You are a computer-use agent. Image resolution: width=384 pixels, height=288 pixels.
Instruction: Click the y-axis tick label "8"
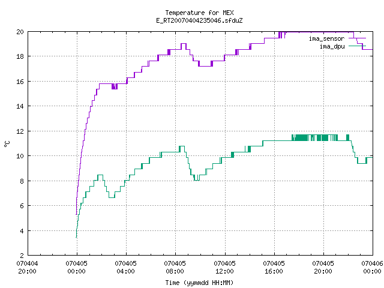[22, 181]
